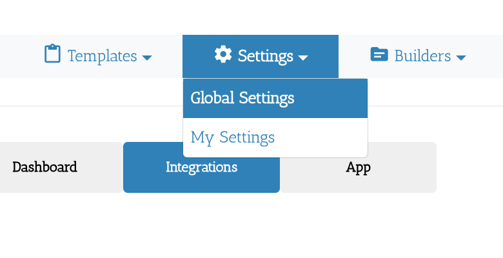Collapse the Settings dropdown caret
Screen dimensions: 503x258
303,58
